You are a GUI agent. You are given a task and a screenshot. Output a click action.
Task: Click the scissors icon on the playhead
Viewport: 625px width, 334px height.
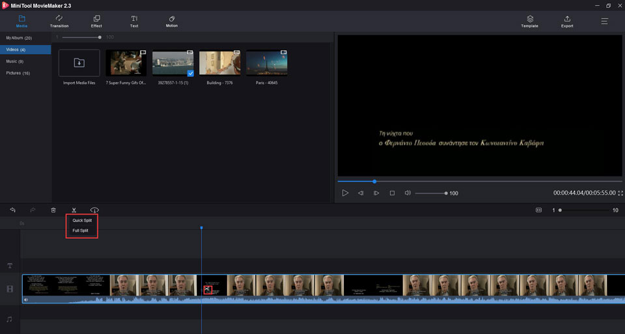pyautogui.click(x=208, y=290)
